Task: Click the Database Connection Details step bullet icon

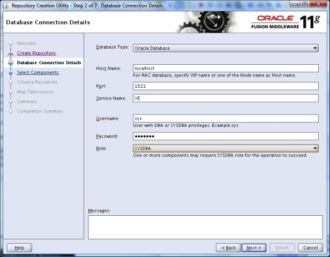Action: click(11, 63)
